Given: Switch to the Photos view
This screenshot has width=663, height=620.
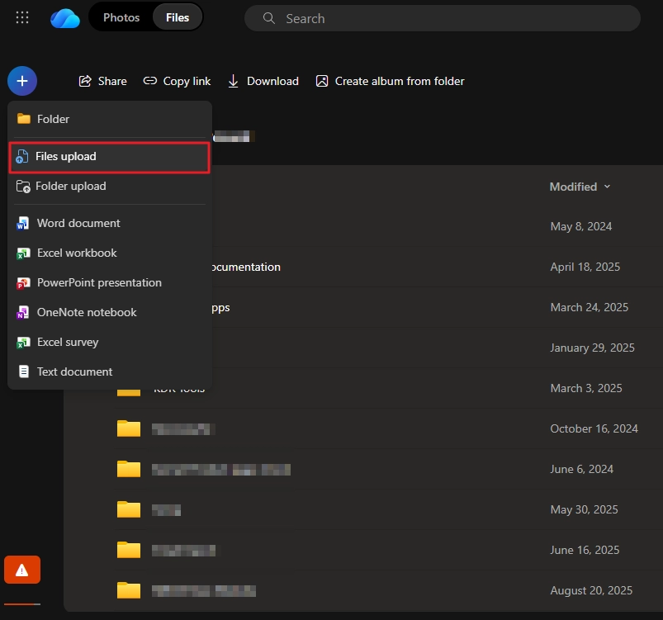Looking at the screenshot, I should (x=121, y=17).
